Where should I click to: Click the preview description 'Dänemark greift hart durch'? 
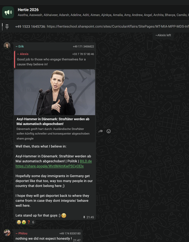pyautogui.click(x=53, y=131)
